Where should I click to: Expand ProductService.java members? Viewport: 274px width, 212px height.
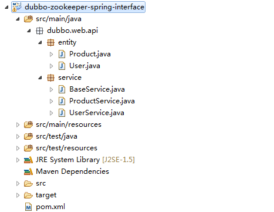(51, 101)
